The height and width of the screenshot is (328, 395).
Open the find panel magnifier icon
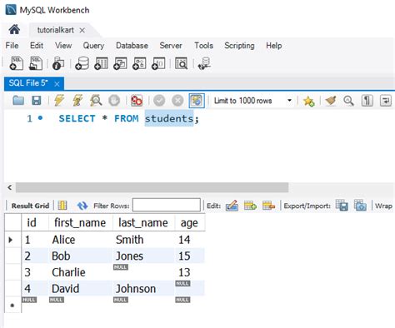(x=348, y=101)
